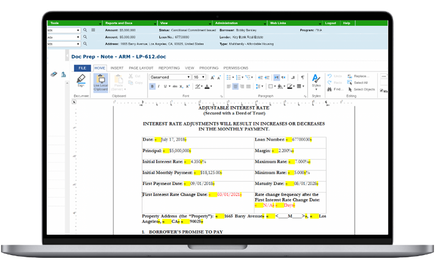Open the FILE tab
Screen dimensions: 435x271
[x=83, y=68]
